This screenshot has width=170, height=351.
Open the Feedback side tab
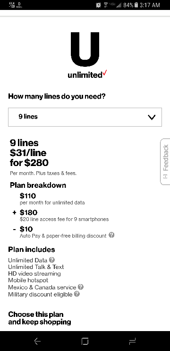(165, 162)
